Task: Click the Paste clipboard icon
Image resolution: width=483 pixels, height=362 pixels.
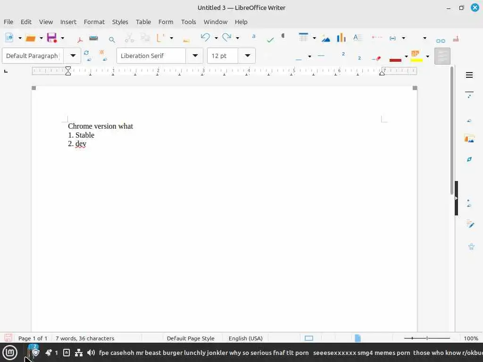Action: coord(161,38)
